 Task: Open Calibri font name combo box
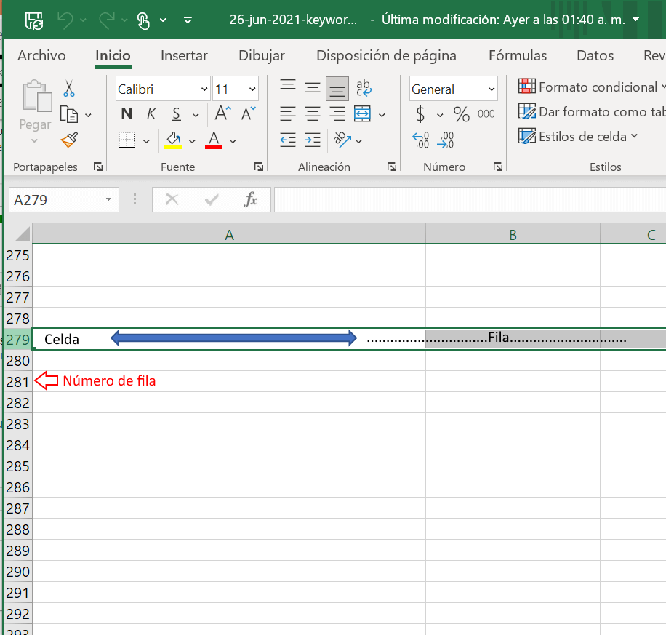(x=163, y=89)
